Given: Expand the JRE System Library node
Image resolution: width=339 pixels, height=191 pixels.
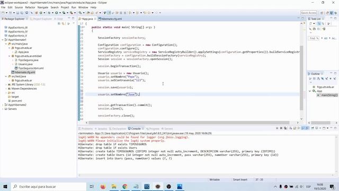Looking at the screenshot, I should coord(6,85).
